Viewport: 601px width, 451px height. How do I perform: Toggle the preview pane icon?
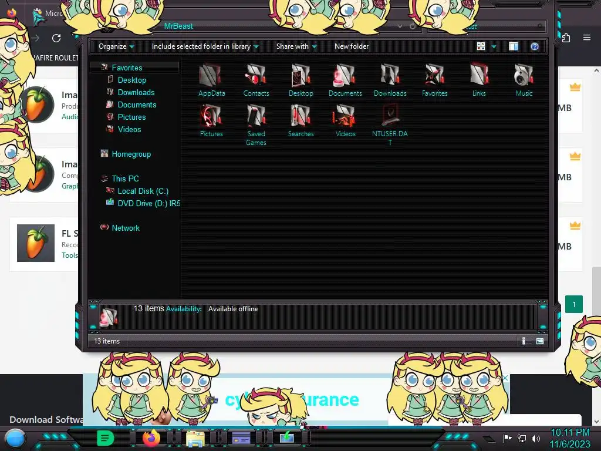coord(514,46)
